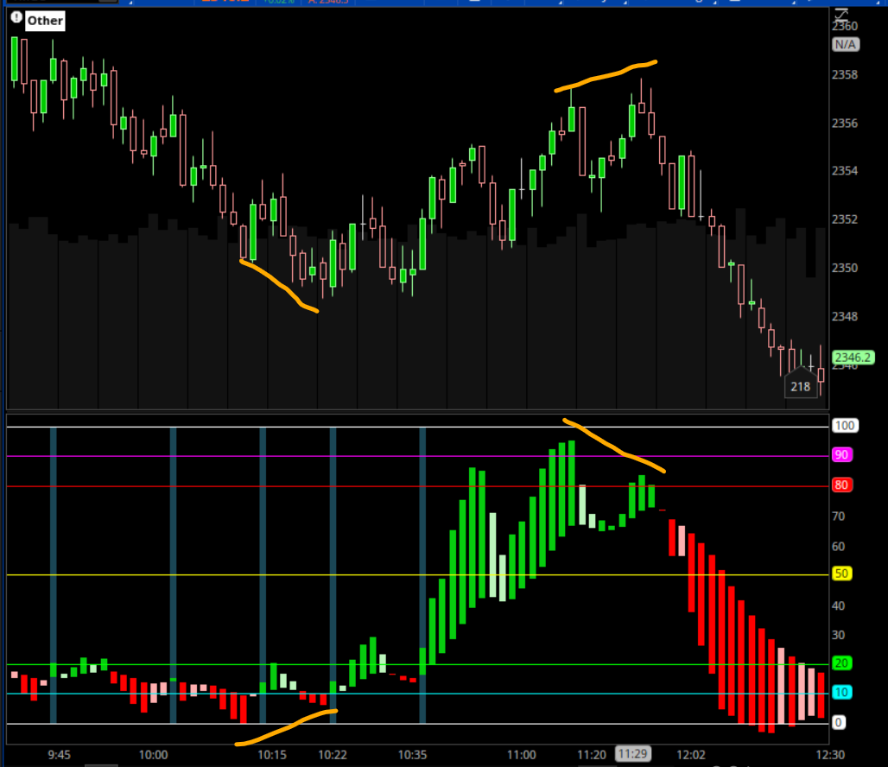Click the white 100 level label
Image resolution: width=888 pixels, height=767 pixels.
[843, 426]
